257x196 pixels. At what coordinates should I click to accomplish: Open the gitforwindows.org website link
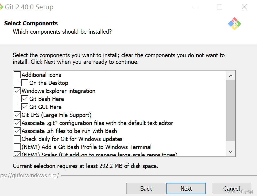[29, 175]
